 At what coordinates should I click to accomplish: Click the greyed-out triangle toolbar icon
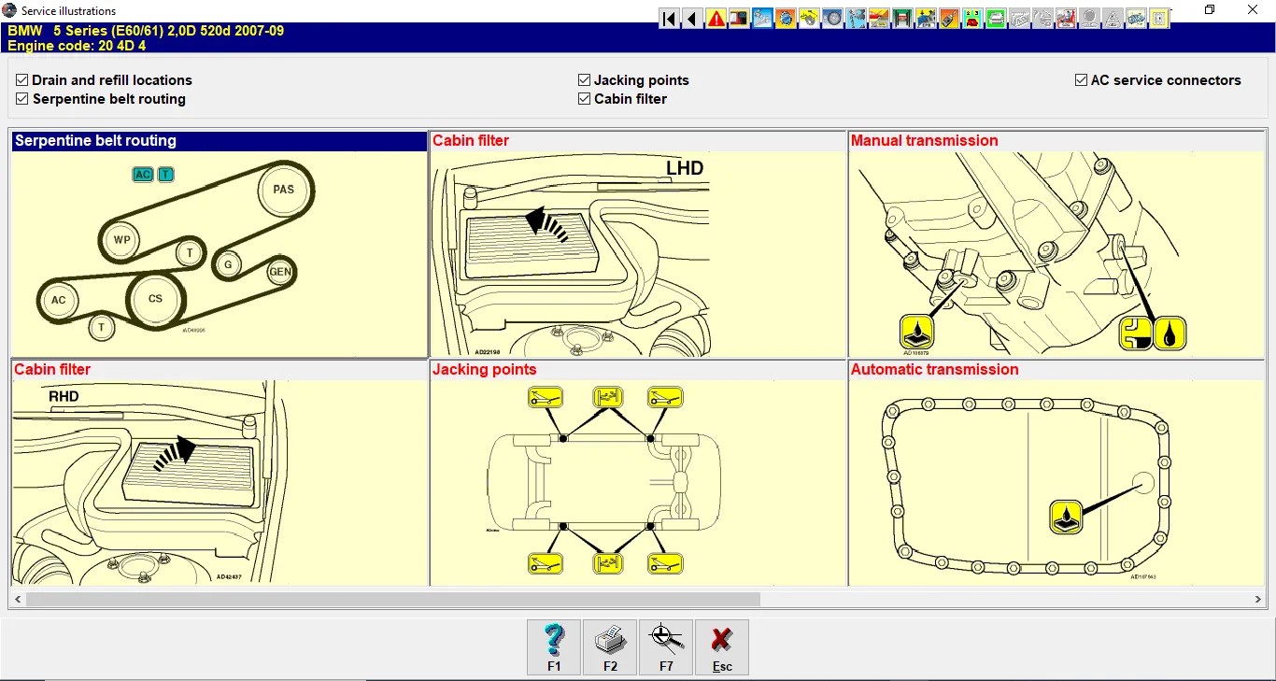click(x=1113, y=18)
